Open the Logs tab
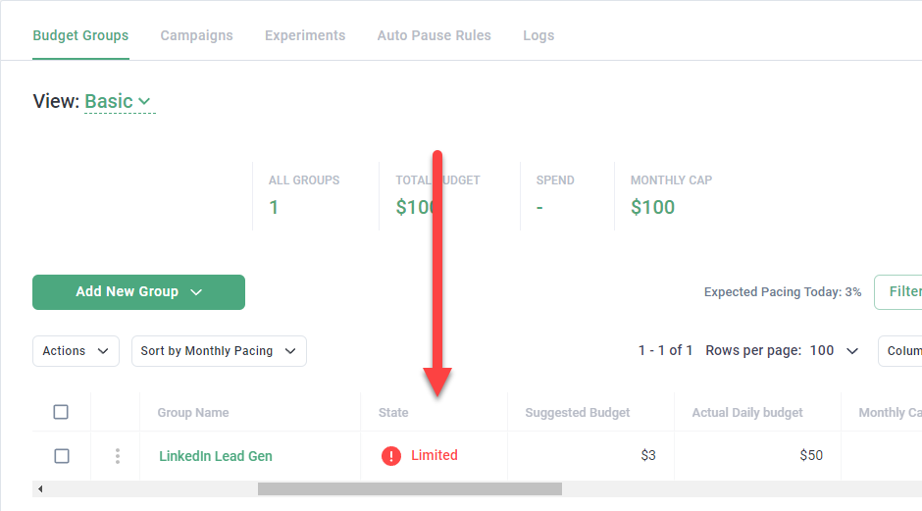 (x=538, y=35)
